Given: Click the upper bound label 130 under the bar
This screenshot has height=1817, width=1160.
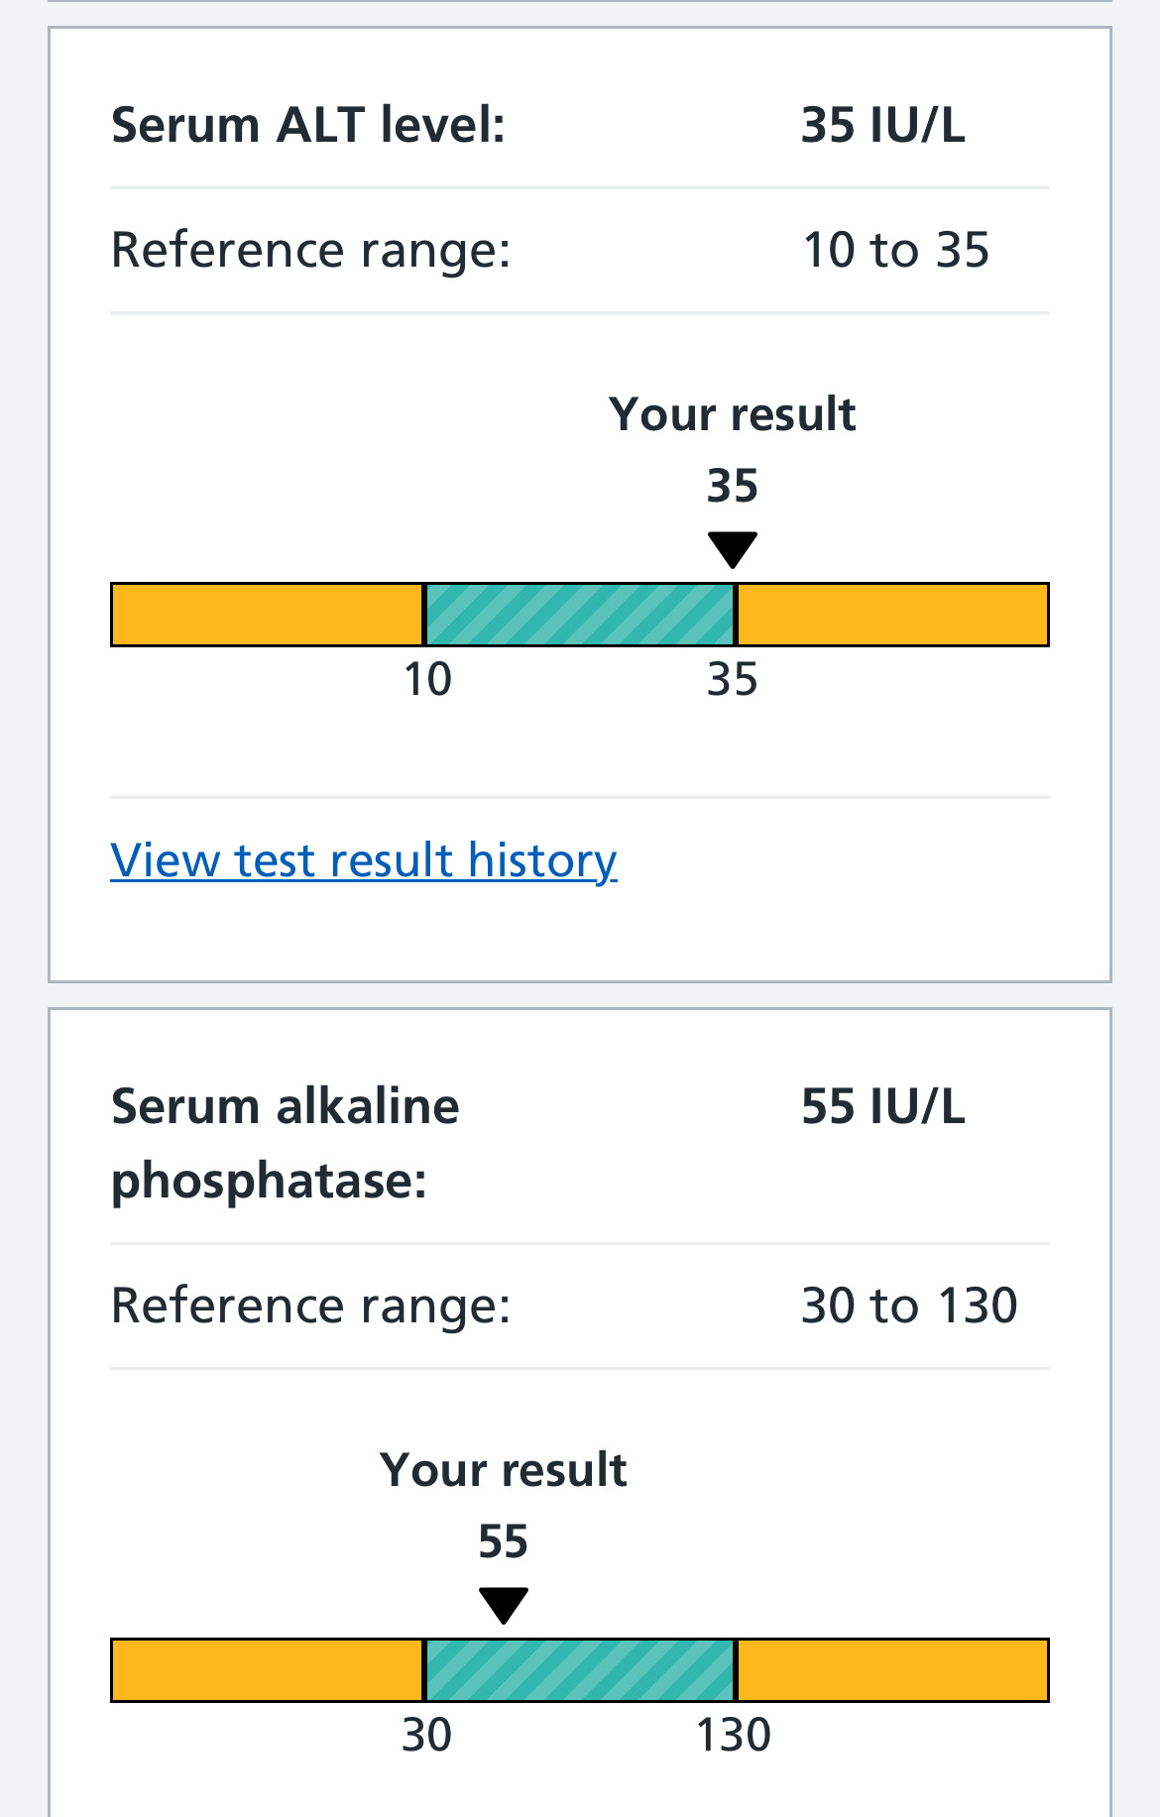Looking at the screenshot, I should click(x=734, y=1736).
